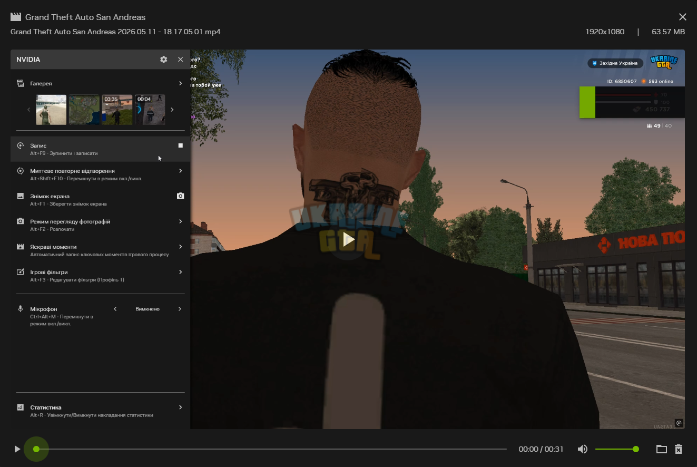Switch microphone mode with right chevron
This screenshot has height=467, width=697.
[x=180, y=309]
